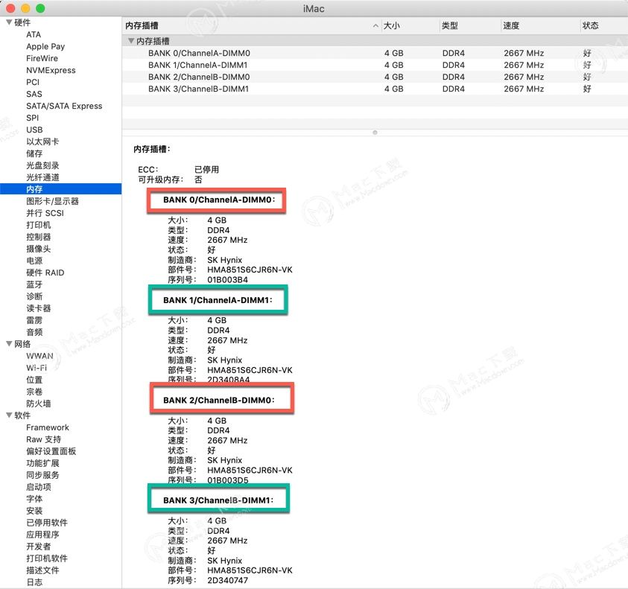Select 读卡器 entry

(x=39, y=308)
